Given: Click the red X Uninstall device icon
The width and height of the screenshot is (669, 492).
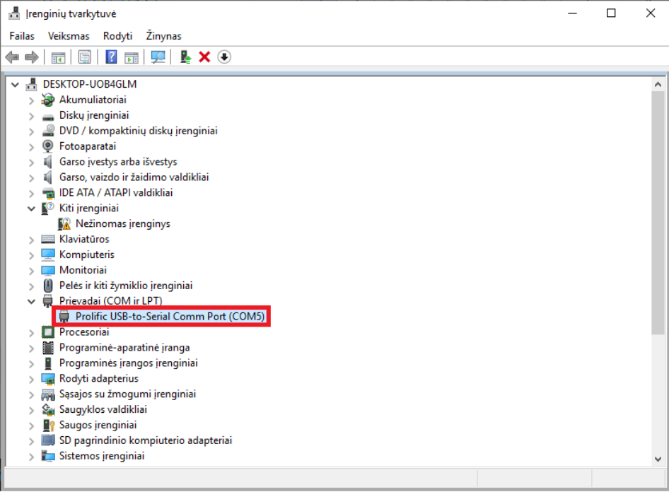Looking at the screenshot, I should pos(205,57).
